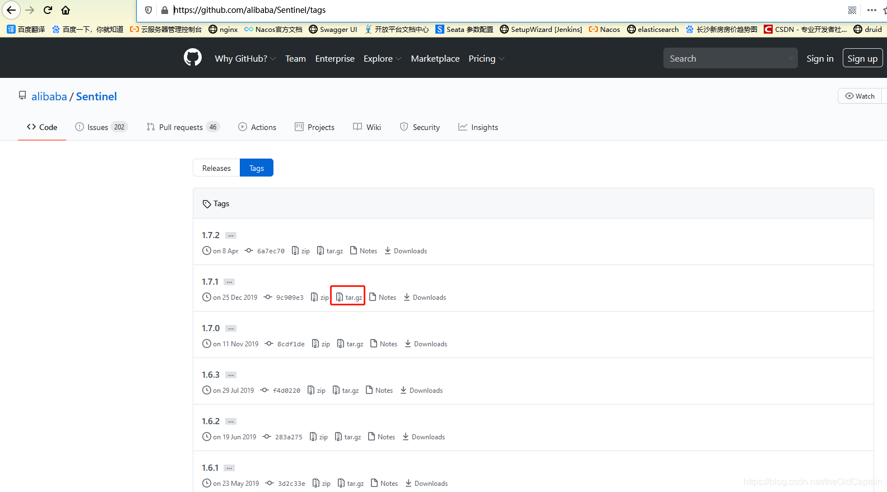
Task: Click the Sign up button
Action: [862, 58]
